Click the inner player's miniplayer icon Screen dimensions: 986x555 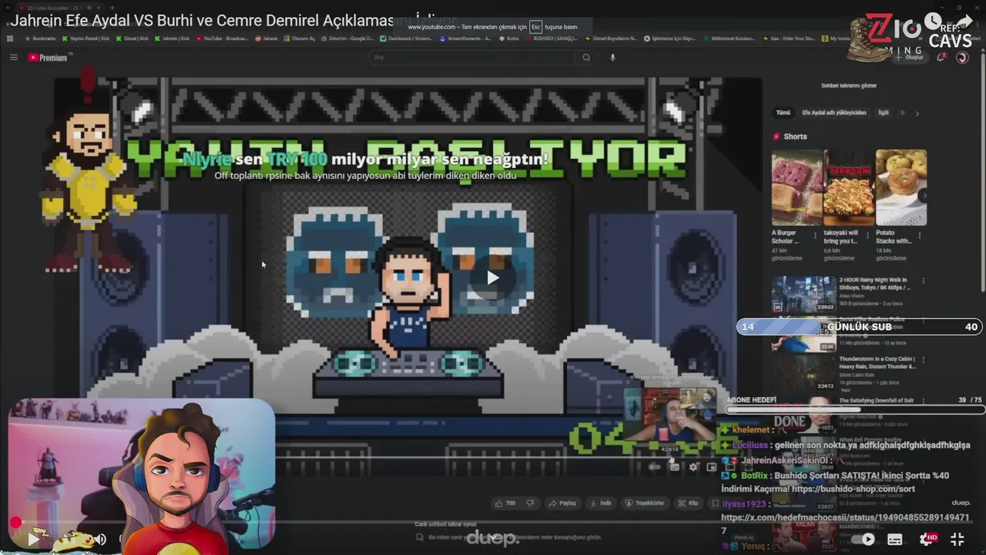pyautogui.click(x=712, y=466)
